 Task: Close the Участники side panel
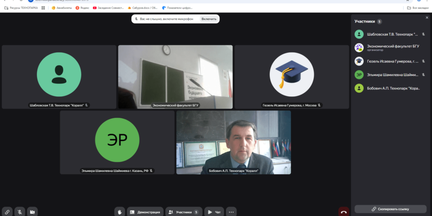click(426, 18)
